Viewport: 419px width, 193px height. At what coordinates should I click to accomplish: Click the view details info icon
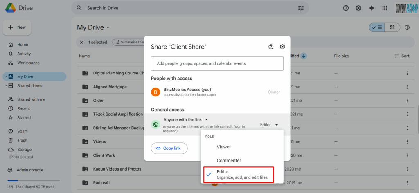click(x=407, y=27)
